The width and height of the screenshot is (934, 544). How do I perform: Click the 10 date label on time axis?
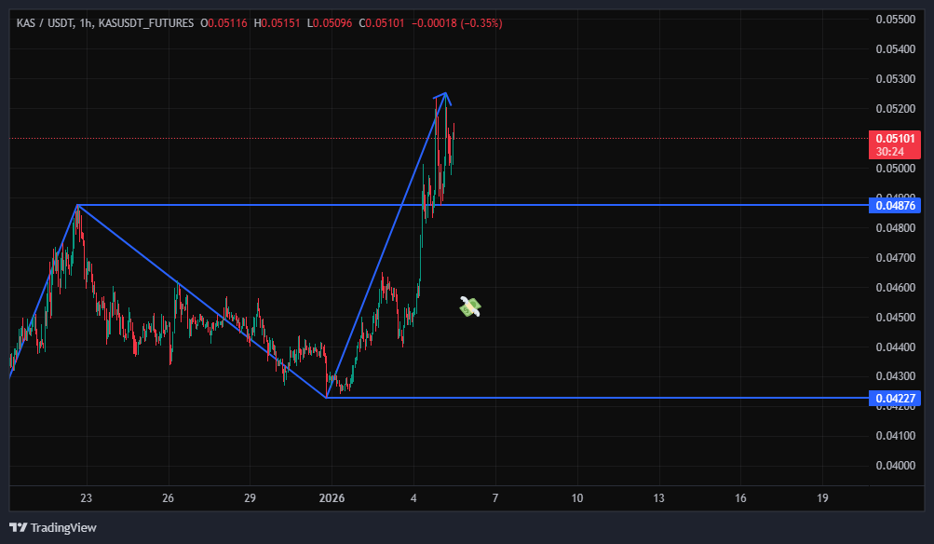coord(576,498)
